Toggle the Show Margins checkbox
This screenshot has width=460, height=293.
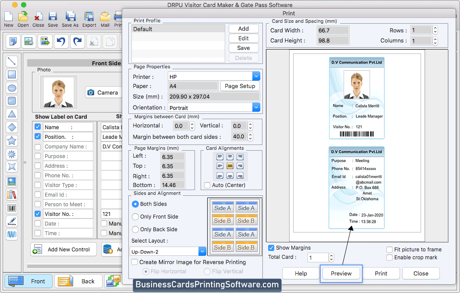coord(271,248)
